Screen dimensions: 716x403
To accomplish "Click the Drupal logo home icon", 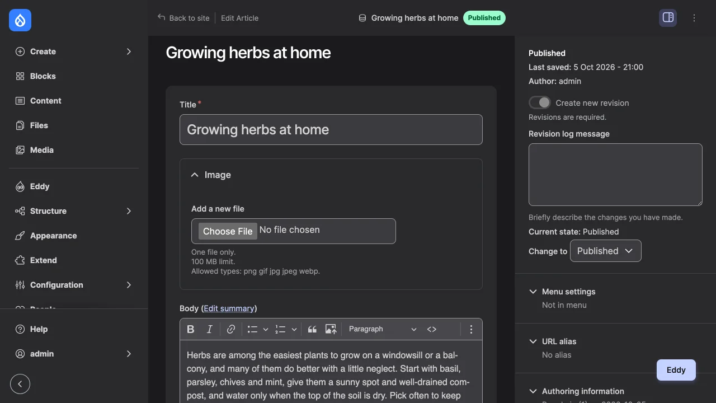I will pyautogui.click(x=20, y=21).
